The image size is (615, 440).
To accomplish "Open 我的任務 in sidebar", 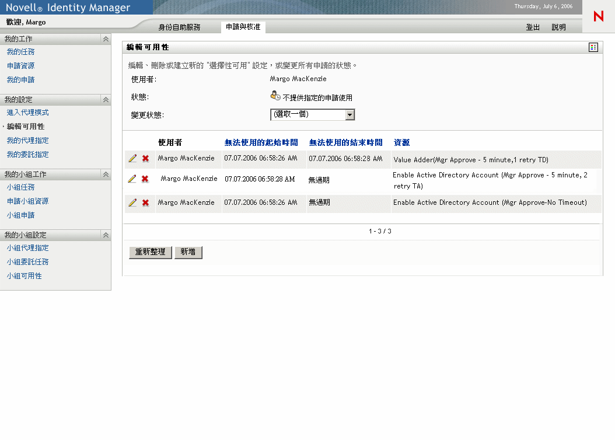I will (x=21, y=52).
